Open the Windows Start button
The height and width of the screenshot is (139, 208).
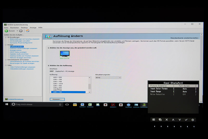tap(7, 104)
